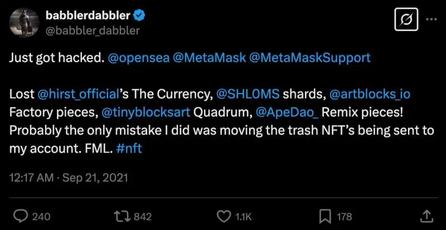Open the three-dot more options menu
The height and width of the screenshot is (230, 446).
point(432,19)
